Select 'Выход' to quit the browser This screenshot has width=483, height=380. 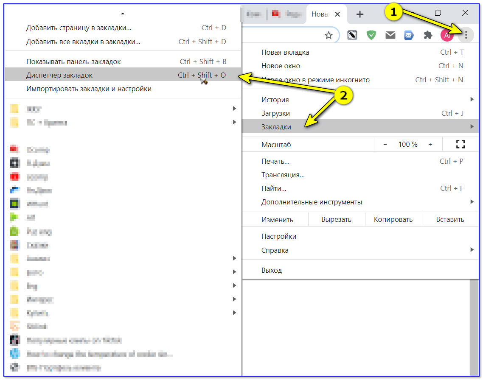point(360,270)
